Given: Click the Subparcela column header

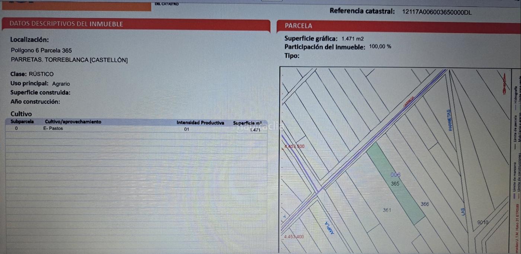Looking at the screenshot, I should (22, 122).
